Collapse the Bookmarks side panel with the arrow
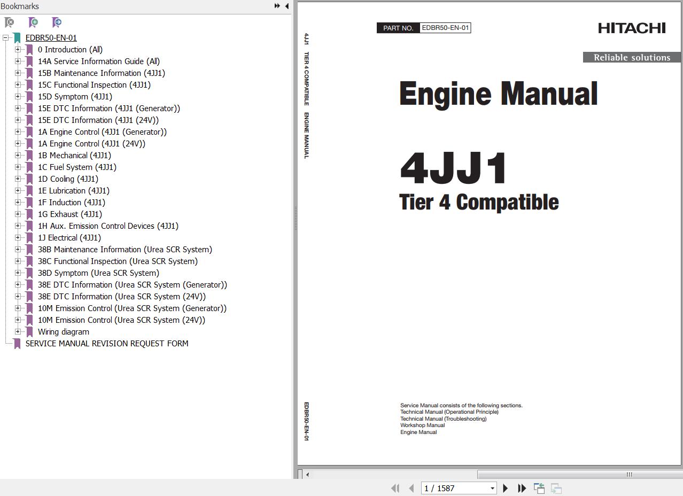 [286, 6]
